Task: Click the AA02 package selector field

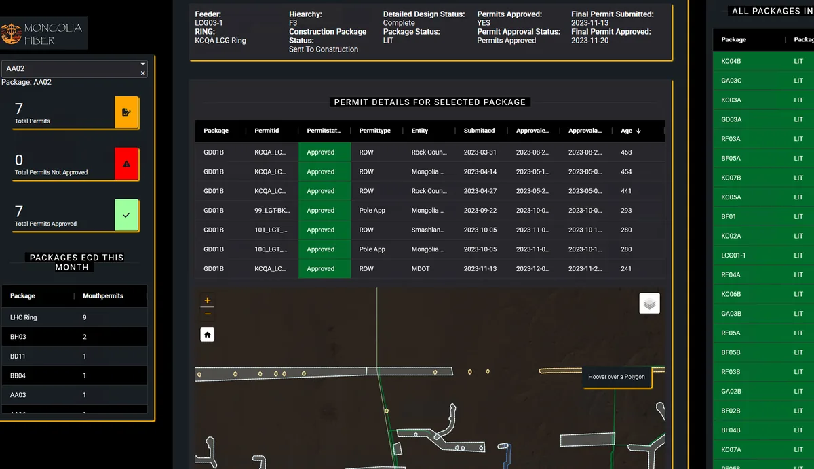Action: tap(74, 68)
